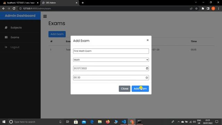The image size is (222, 125).
Task: Open the calendar picker icon
Action: [x=147, y=68]
